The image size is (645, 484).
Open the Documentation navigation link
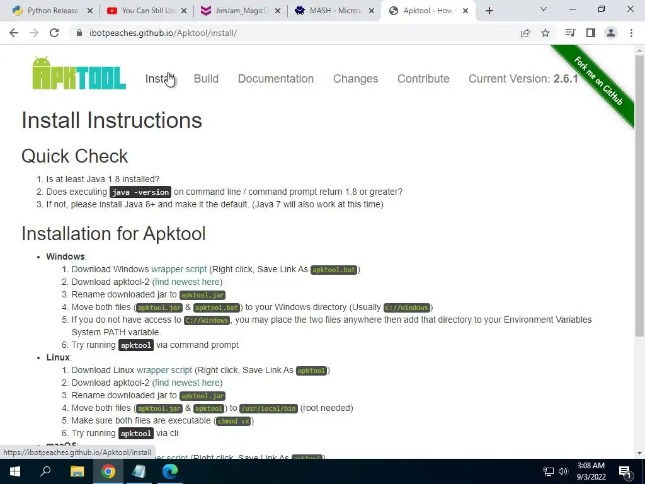276,79
